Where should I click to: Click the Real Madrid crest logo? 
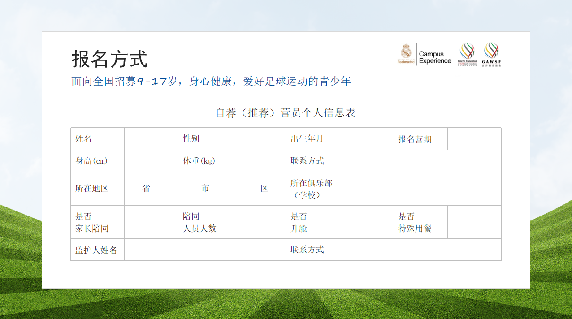(406, 53)
